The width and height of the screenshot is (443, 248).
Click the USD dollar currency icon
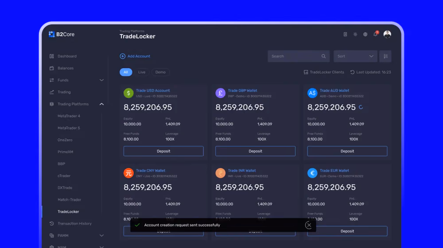click(x=128, y=93)
